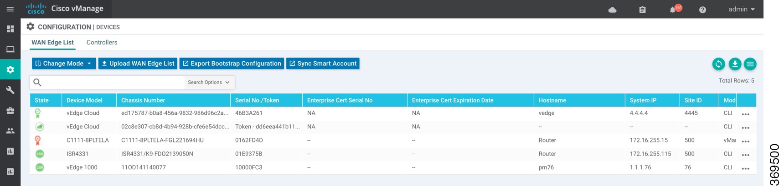Select chassis C1111-8PLTELA-FGL221694HU cell
This screenshot has height=186, width=779.
[x=162, y=140]
